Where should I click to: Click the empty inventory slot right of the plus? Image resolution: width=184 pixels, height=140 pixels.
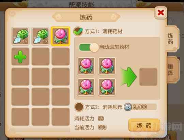[x=41, y=57]
